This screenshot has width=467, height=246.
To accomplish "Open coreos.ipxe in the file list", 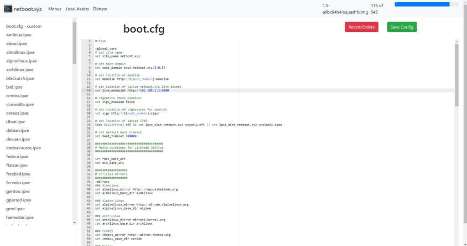I will coord(17,113).
